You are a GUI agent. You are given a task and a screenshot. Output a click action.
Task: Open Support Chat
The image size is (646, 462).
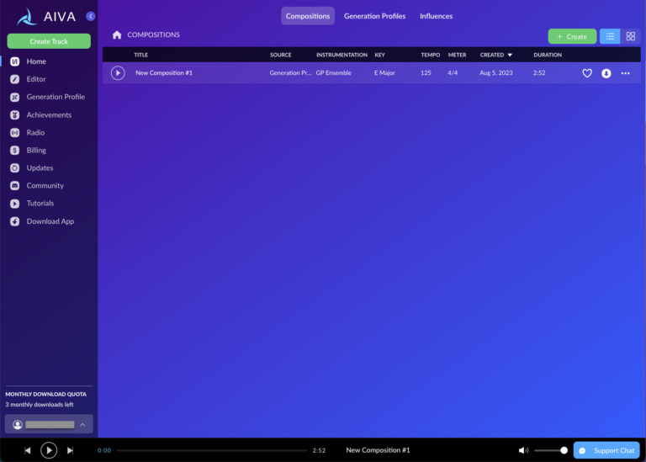pyautogui.click(x=606, y=450)
